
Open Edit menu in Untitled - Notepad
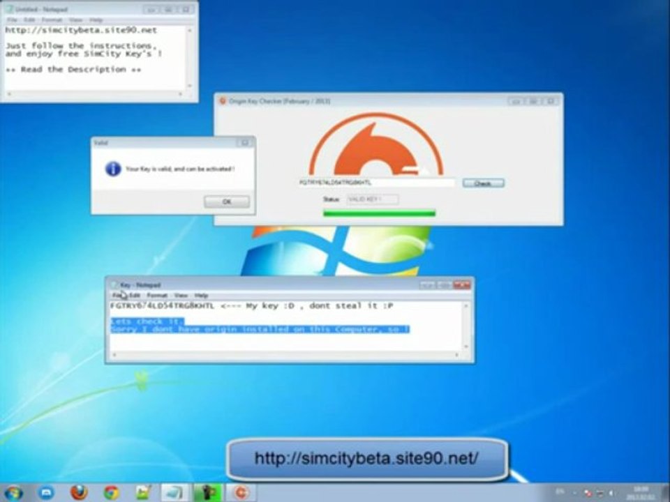pyautogui.click(x=29, y=20)
